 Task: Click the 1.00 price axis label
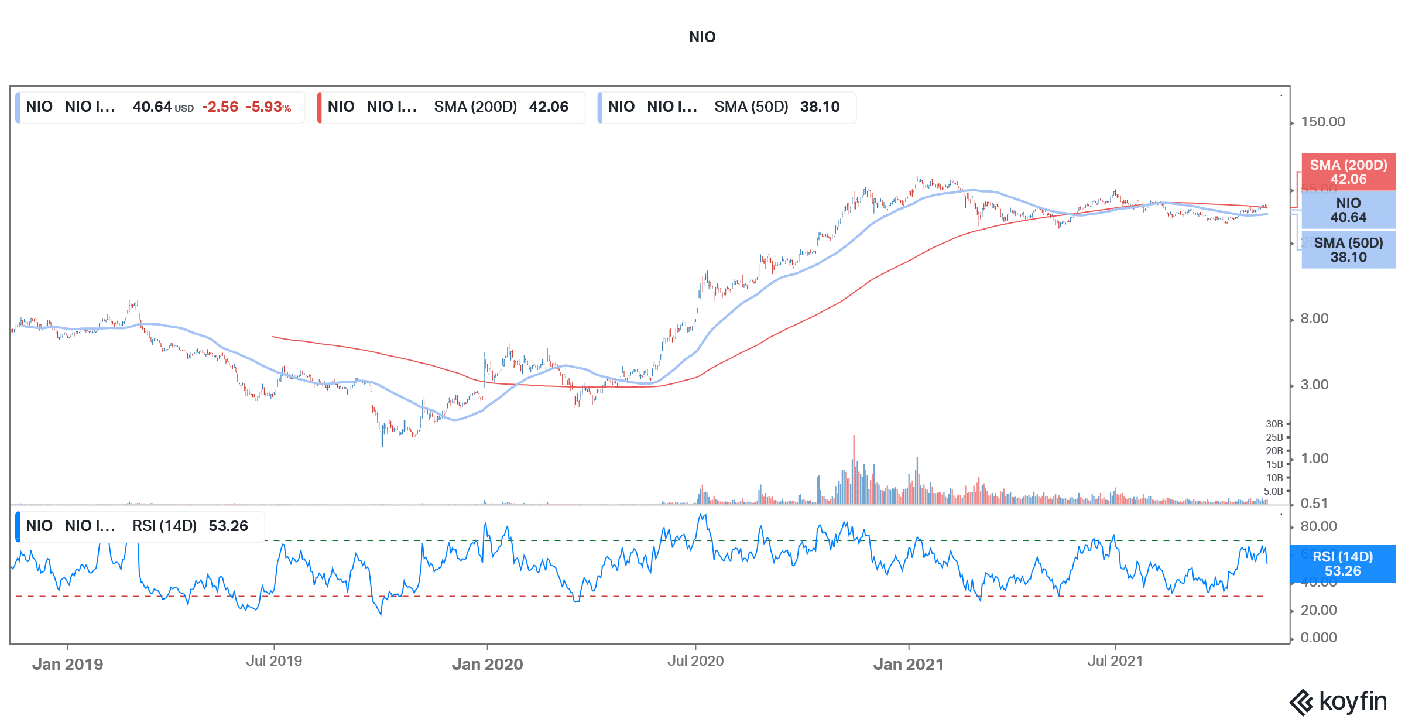(x=1314, y=458)
